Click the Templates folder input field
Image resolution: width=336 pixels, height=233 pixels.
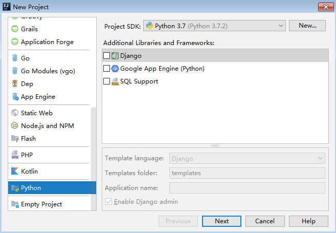(x=247, y=173)
